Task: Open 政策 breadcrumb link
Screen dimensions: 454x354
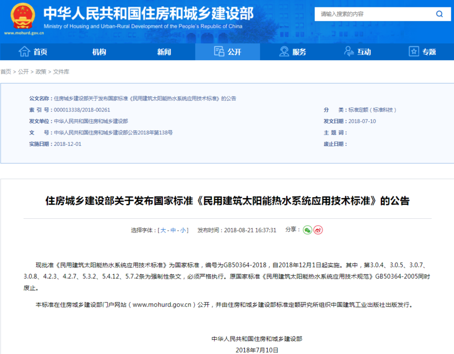Action: tap(41, 71)
